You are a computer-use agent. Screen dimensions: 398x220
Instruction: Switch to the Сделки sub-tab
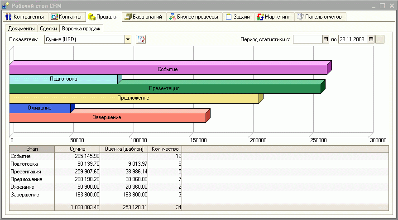(x=48, y=28)
